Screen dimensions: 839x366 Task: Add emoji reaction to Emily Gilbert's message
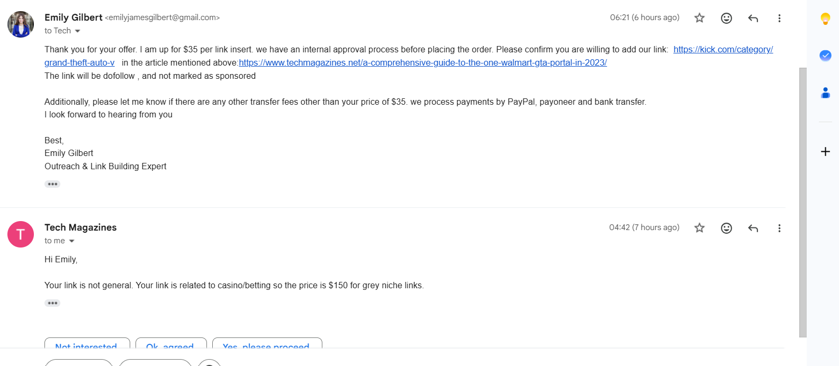tap(726, 18)
